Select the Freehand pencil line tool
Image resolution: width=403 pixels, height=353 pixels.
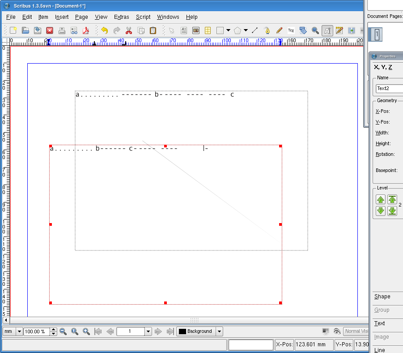[279, 30]
